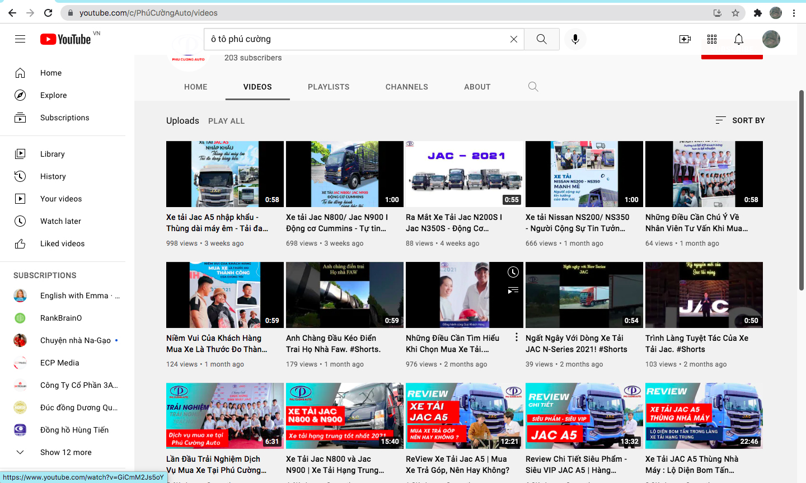Play Xe Tải JAC A5 Thùng Nhà Máy 22:46 thumbnail

point(704,416)
